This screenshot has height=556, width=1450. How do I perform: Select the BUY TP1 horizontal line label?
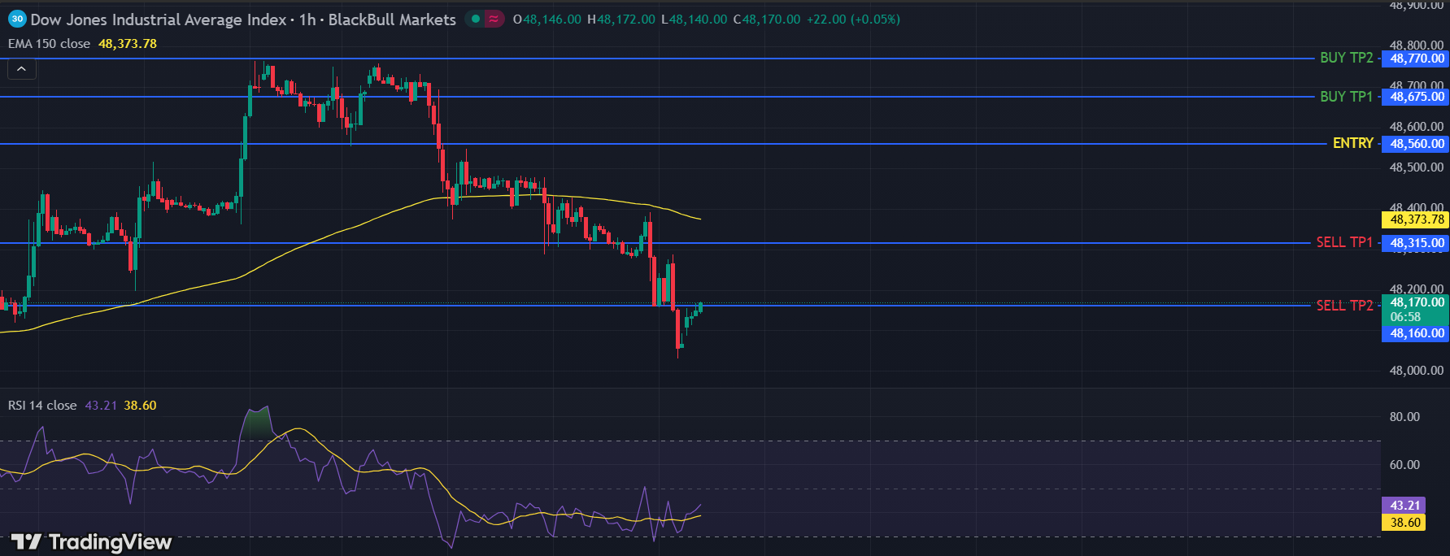tap(1346, 96)
